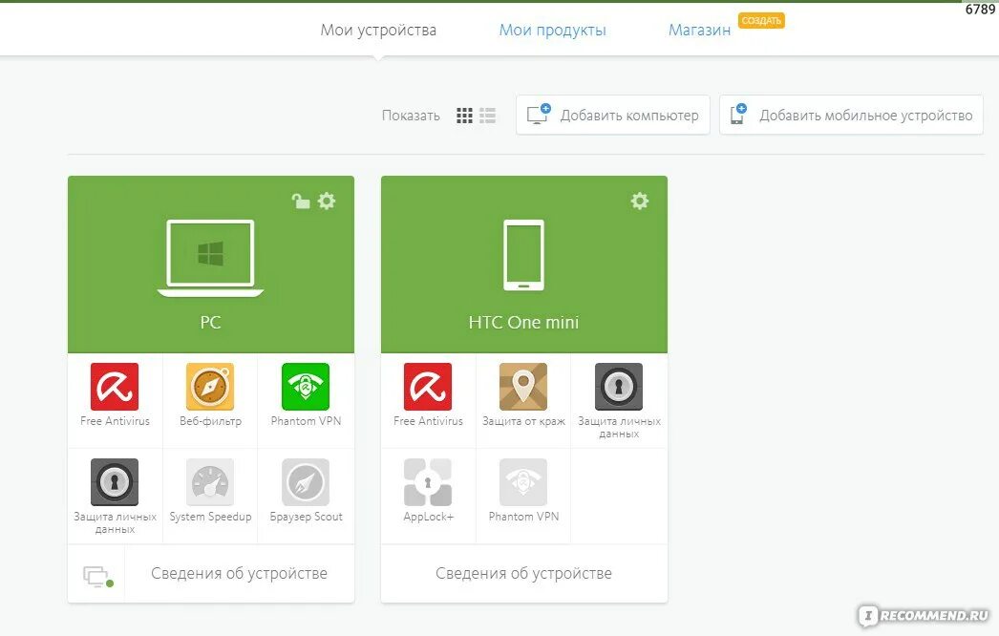Go to the Магазин tab

[x=699, y=30]
